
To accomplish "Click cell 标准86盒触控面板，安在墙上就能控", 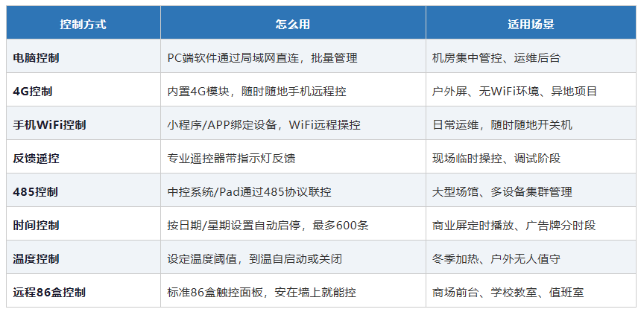I will [x=293, y=290].
